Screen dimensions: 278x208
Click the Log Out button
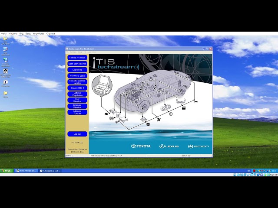[x=77, y=134]
